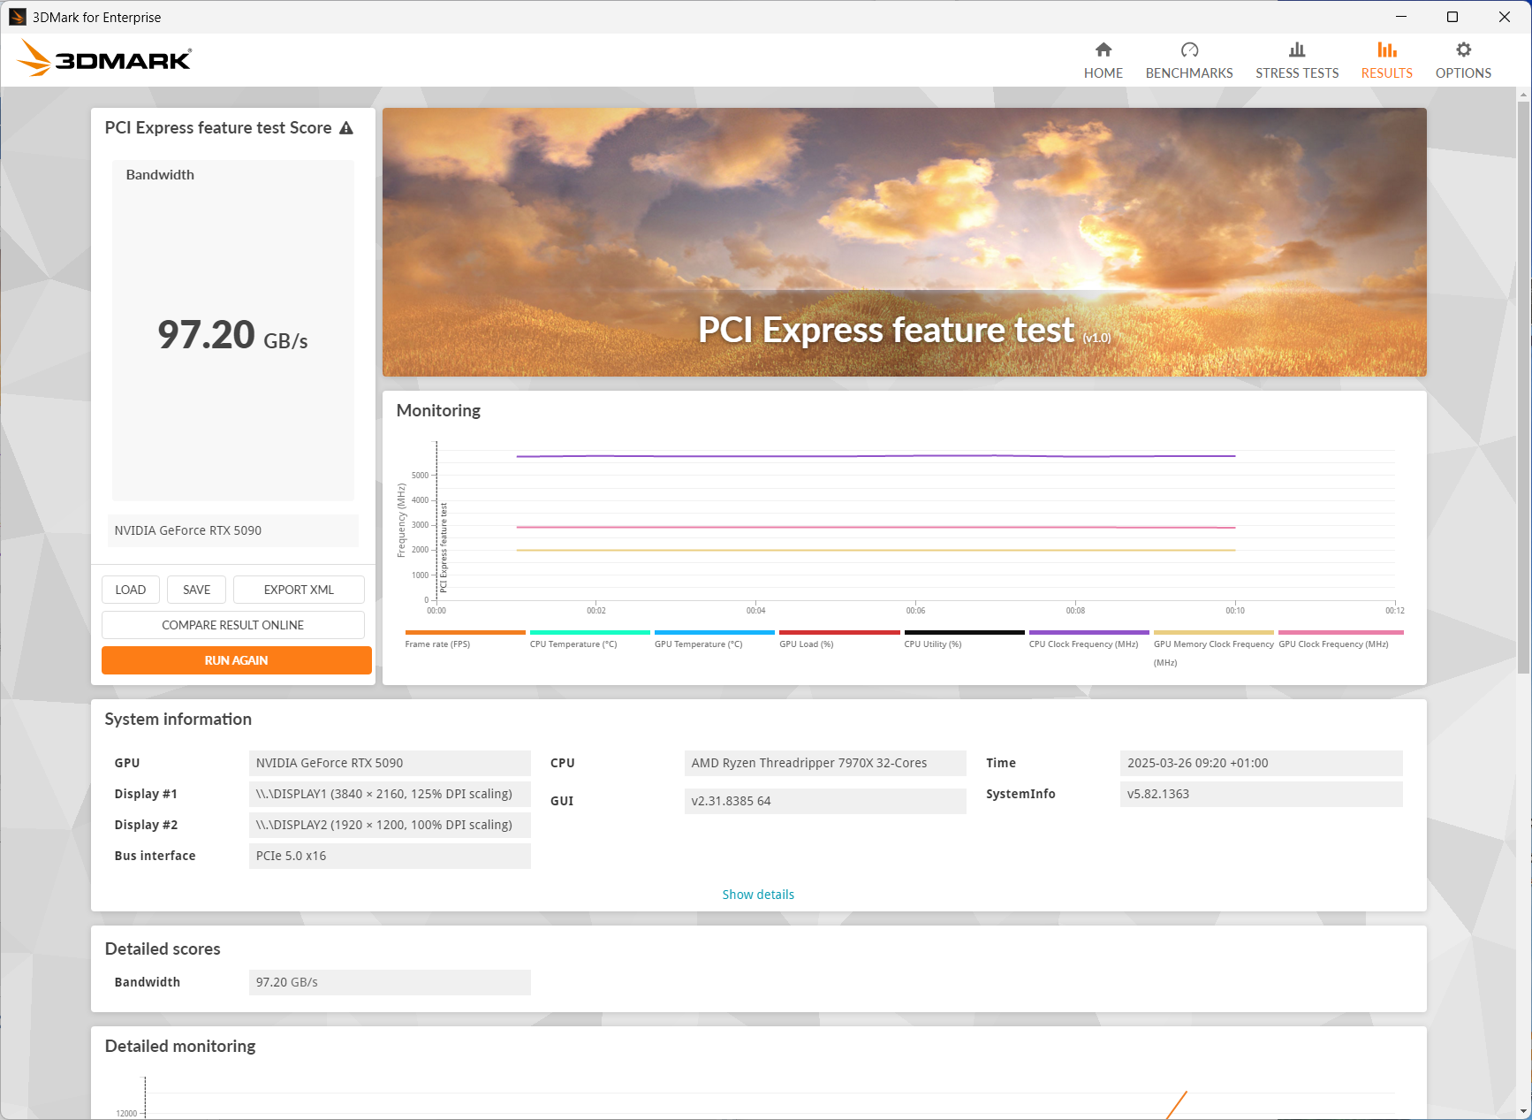Image resolution: width=1532 pixels, height=1120 pixels.
Task: Open Options via the gear icon
Action: (1463, 50)
